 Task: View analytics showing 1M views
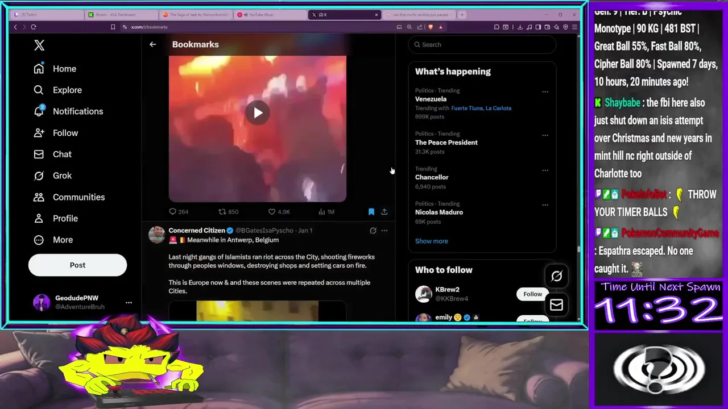pos(326,212)
